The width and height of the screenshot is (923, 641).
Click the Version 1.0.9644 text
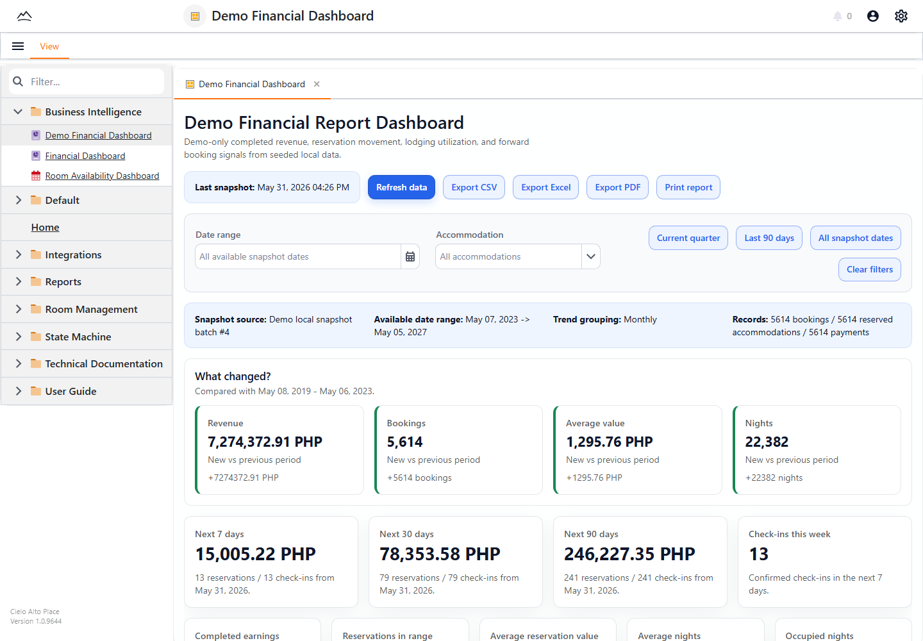pyautogui.click(x=36, y=621)
